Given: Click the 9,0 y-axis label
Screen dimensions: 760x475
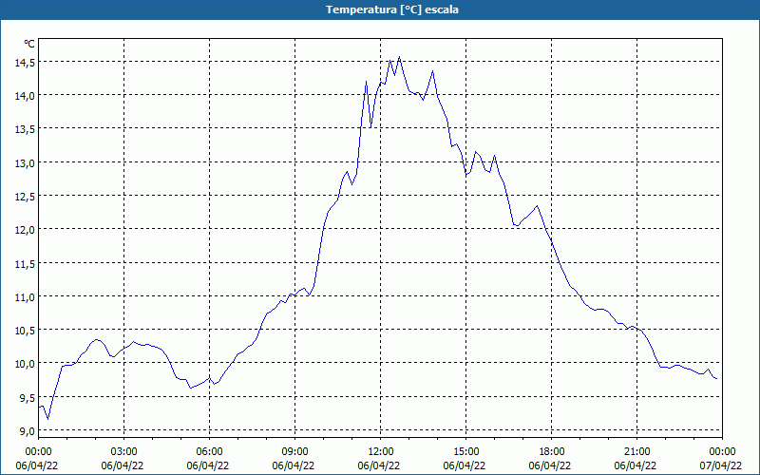Looking at the screenshot, I should click(x=28, y=431).
